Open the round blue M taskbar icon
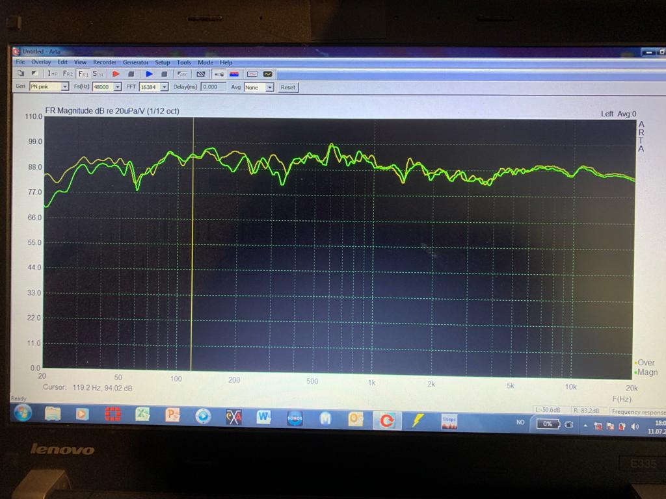Screen dimensions: 666x499 (325, 419)
